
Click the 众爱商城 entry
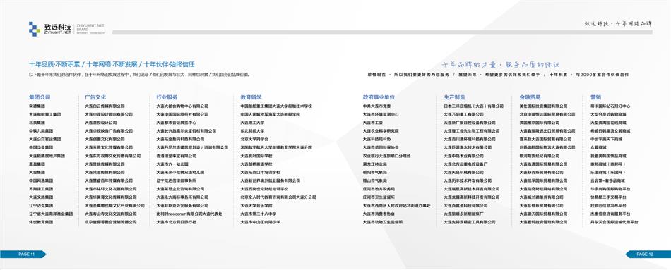pyautogui.click(x=598, y=147)
